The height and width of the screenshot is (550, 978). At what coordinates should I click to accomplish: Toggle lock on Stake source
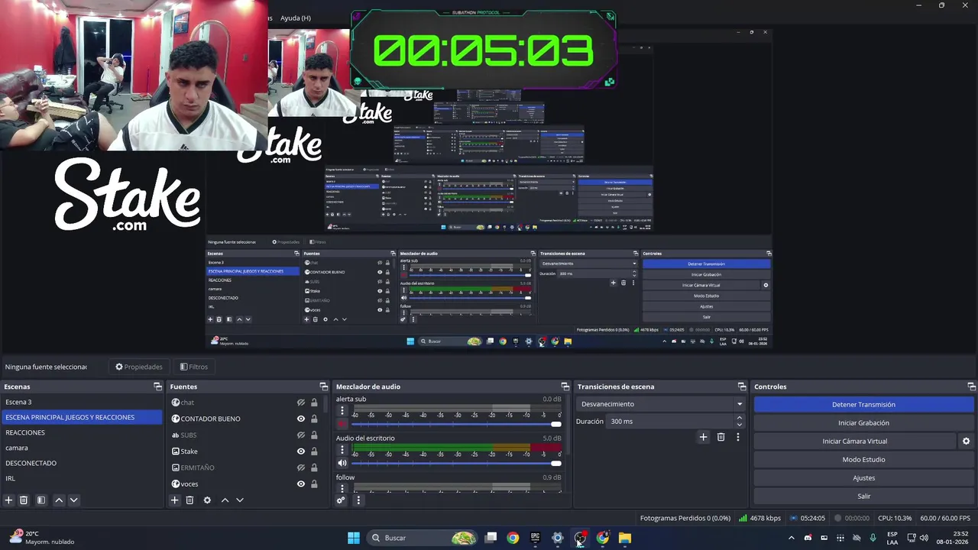coord(314,451)
